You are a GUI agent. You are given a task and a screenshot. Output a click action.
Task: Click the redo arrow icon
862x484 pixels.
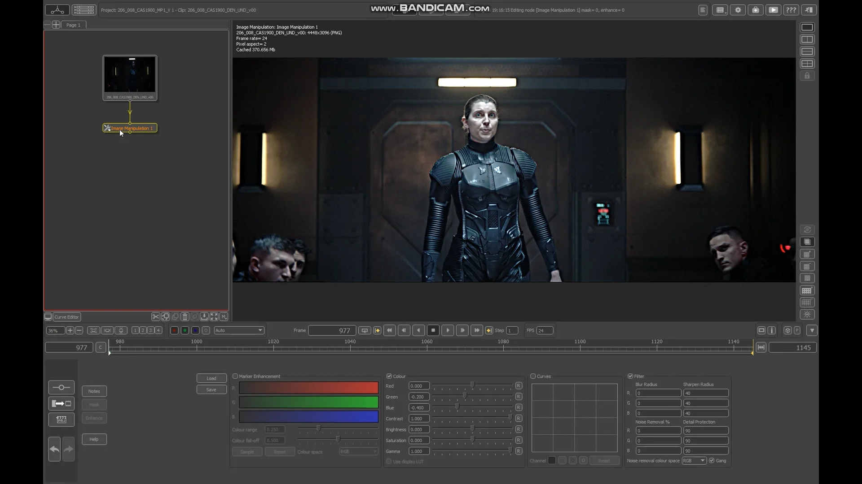68,449
